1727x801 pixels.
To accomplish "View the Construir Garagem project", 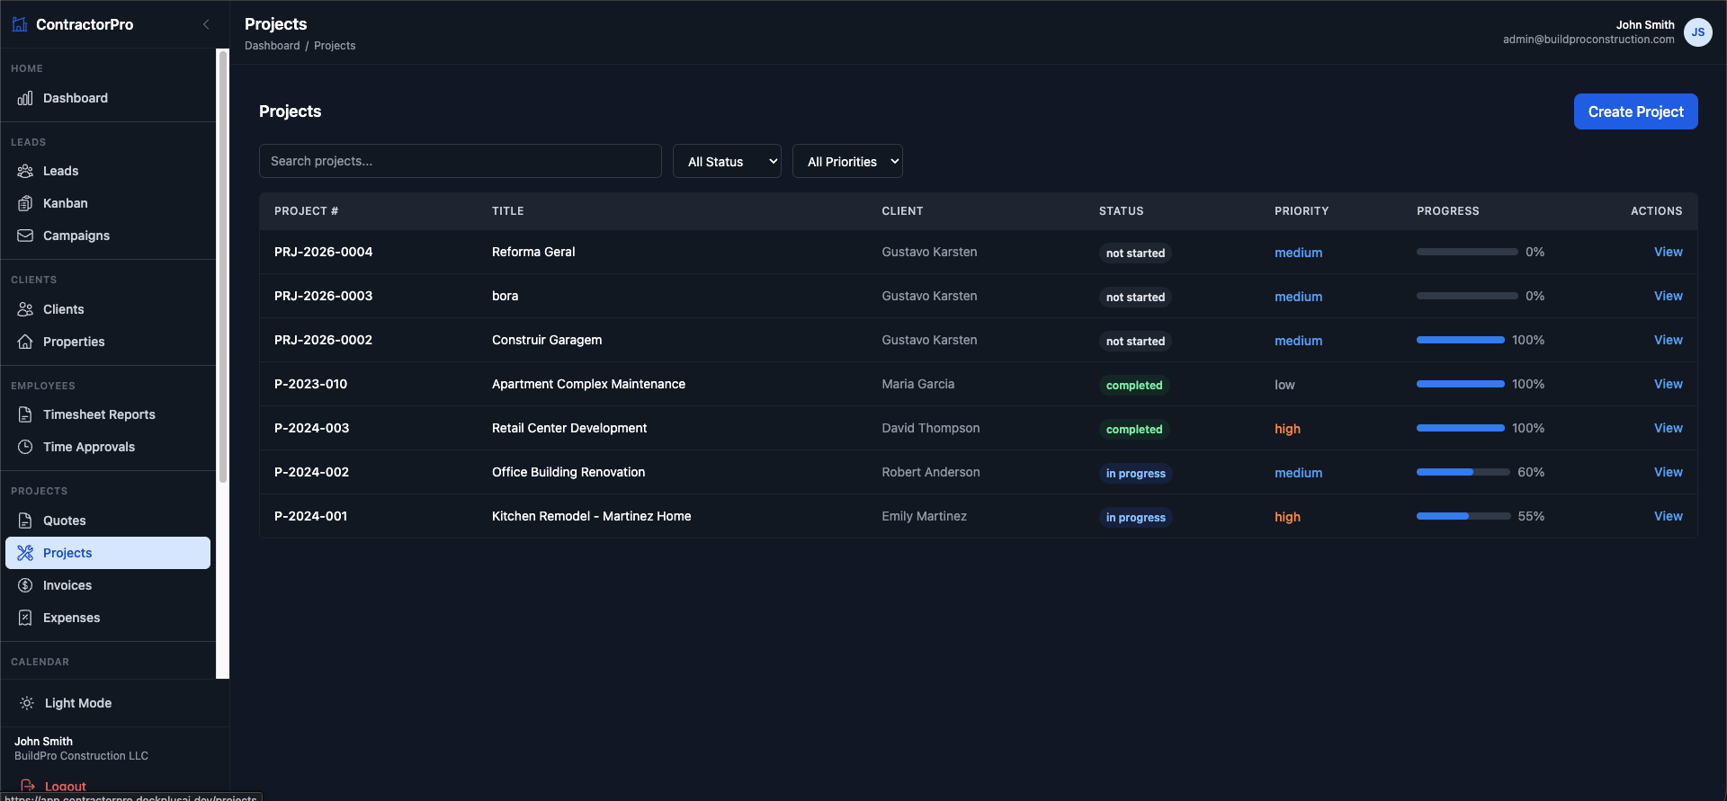I will 1668,340.
